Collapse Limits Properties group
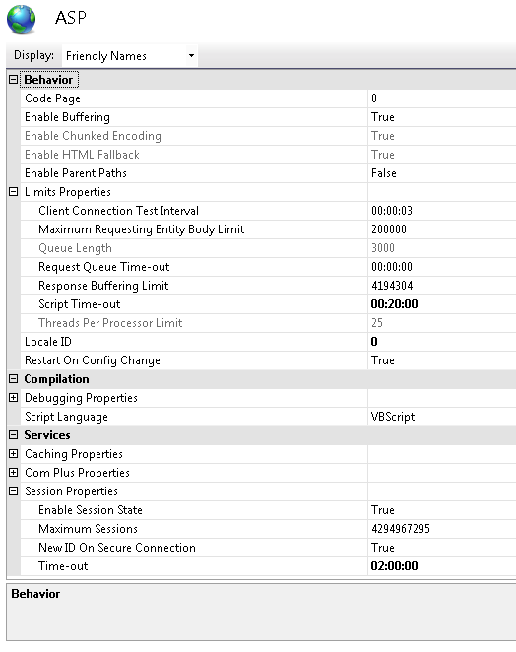This screenshot has width=516, height=652. coord(14,192)
